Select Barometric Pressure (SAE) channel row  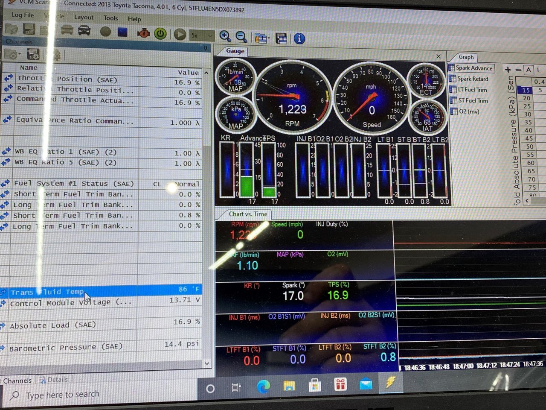(101, 346)
